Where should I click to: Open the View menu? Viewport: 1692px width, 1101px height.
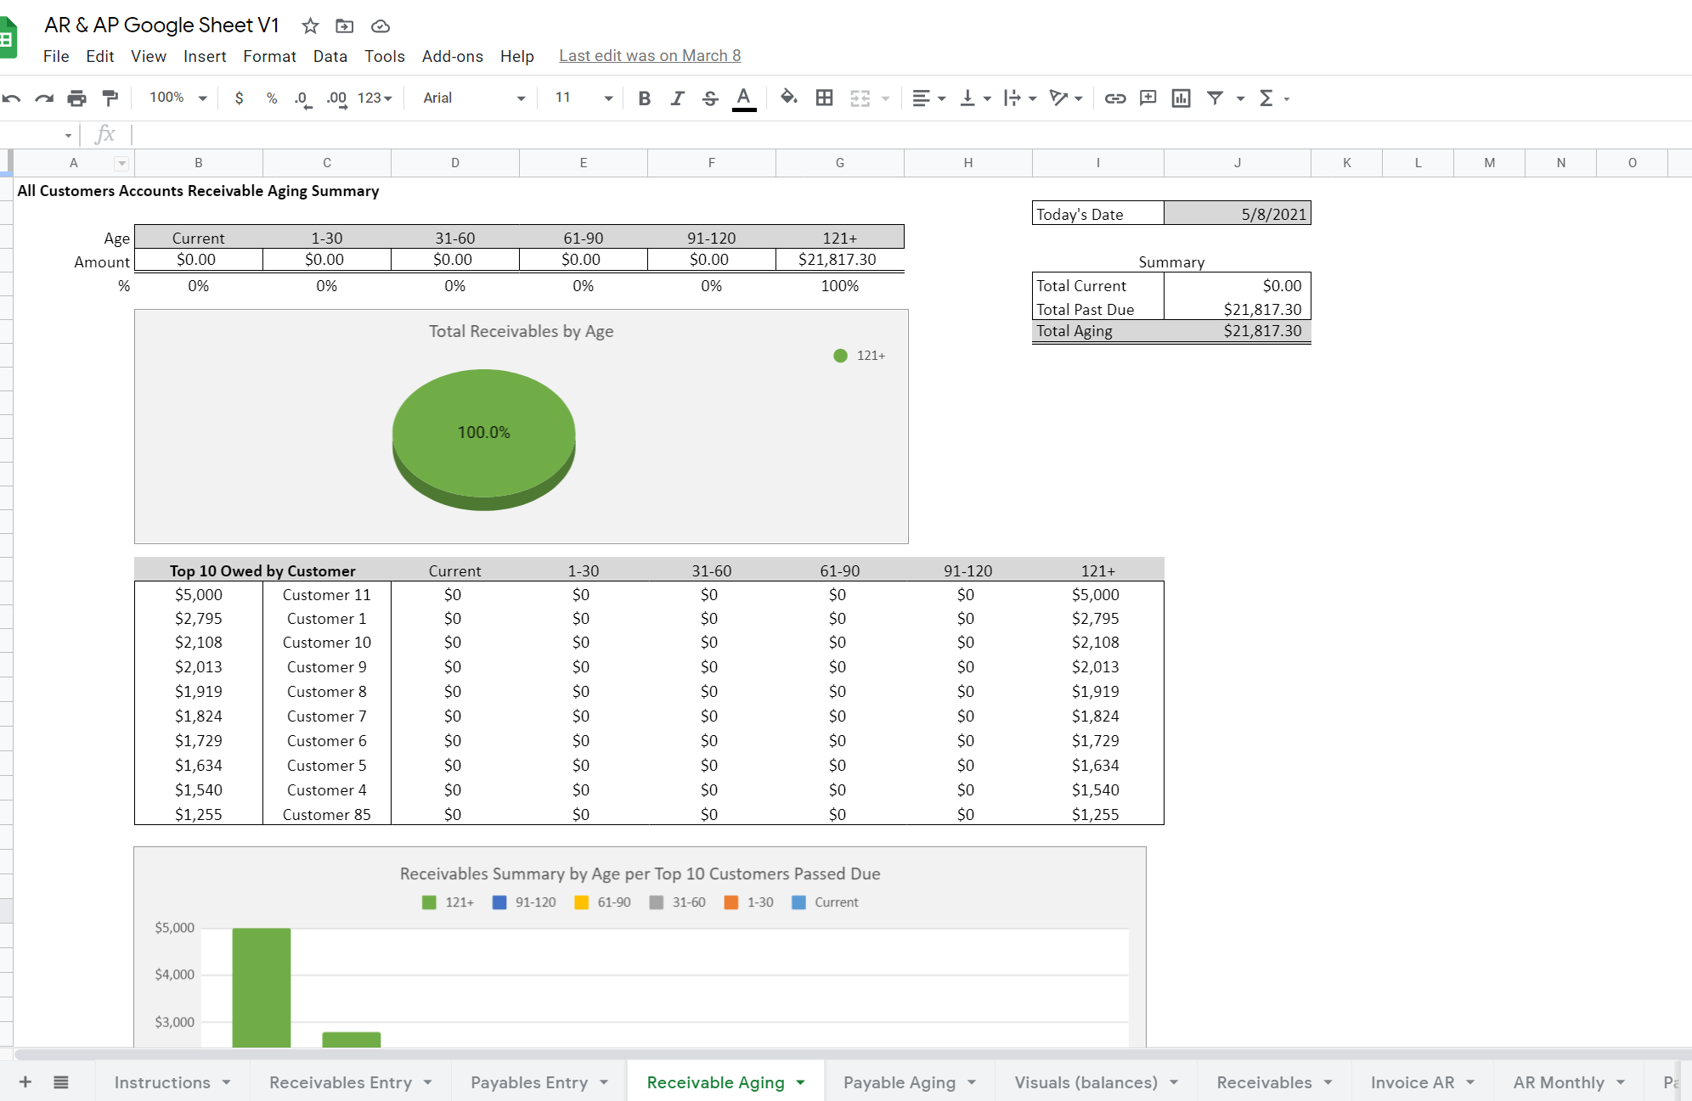149,56
